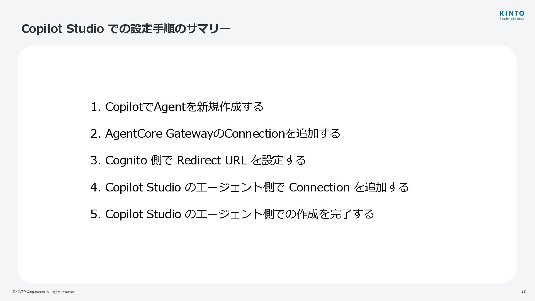Click the number '4.' list marker

coord(95,187)
